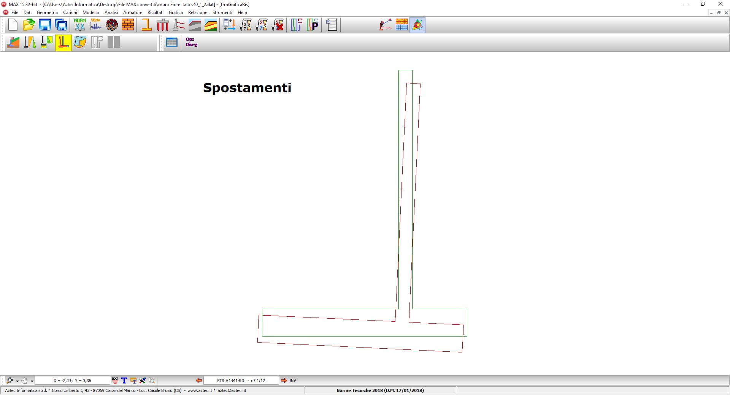Go to previous combination with left arrow
This screenshot has width=730, height=395.
[x=198, y=380]
